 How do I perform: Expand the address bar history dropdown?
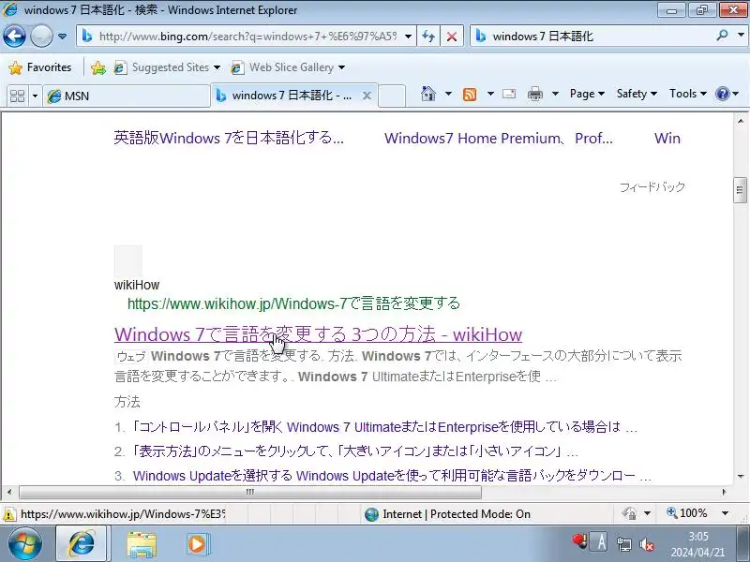(408, 37)
